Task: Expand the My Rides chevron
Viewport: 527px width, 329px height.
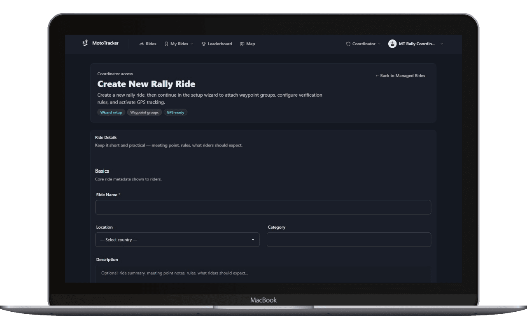Action: coord(191,44)
